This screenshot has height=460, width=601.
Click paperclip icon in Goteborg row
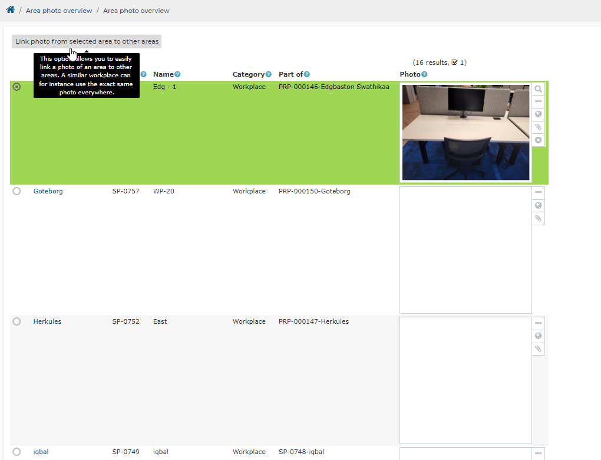[x=538, y=219]
